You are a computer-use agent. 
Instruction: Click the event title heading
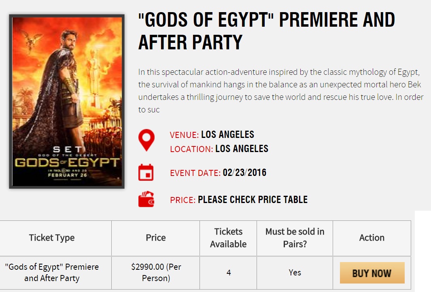coord(266,31)
